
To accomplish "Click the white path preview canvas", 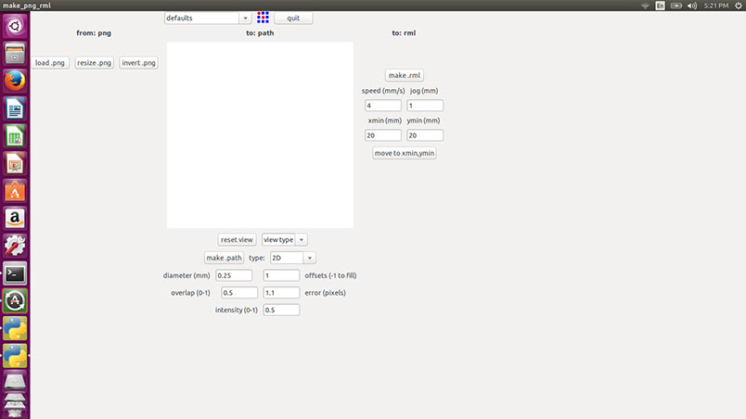I will [260, 135].
